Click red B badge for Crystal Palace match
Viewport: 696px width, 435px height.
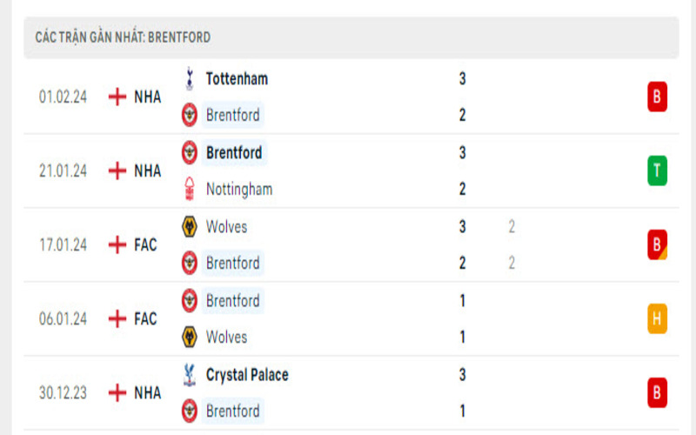coord(657,393)
